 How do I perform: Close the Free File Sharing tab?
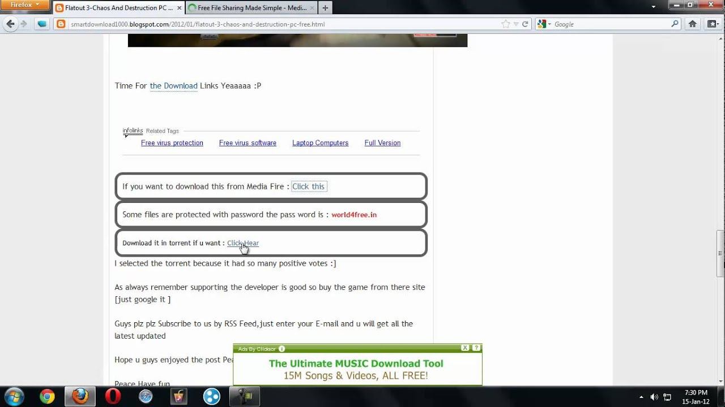pos(312,8)
